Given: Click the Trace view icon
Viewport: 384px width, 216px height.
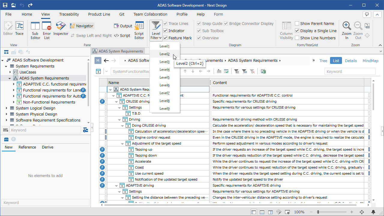Looking at the screenshot, I should [19, 28].
